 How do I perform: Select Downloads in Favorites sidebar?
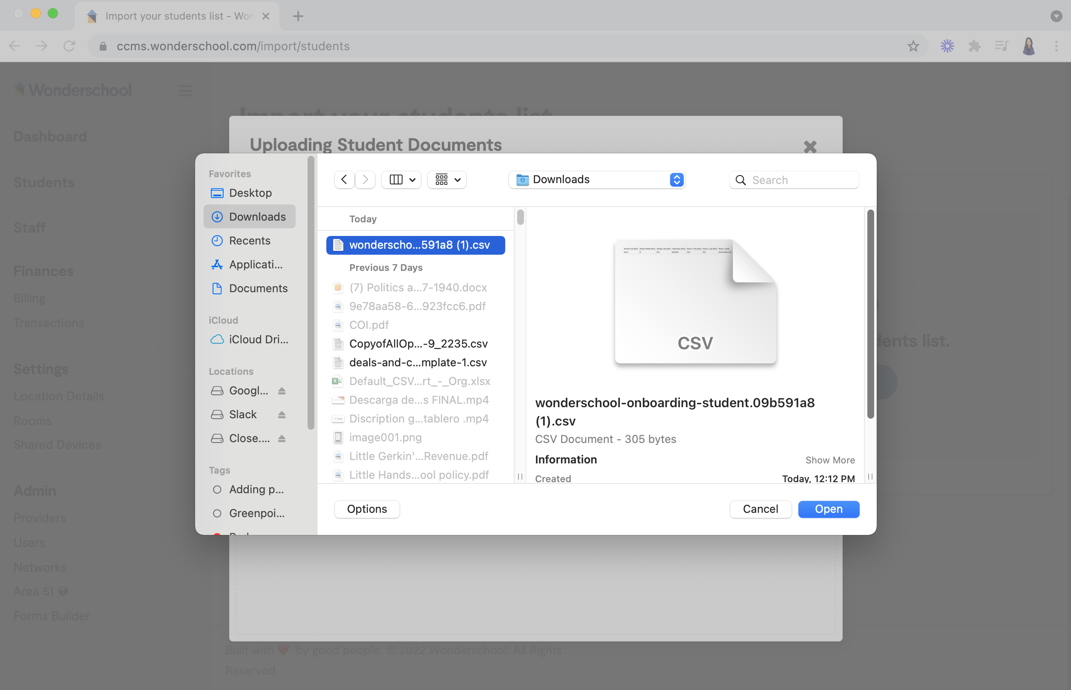coord(250,216)
